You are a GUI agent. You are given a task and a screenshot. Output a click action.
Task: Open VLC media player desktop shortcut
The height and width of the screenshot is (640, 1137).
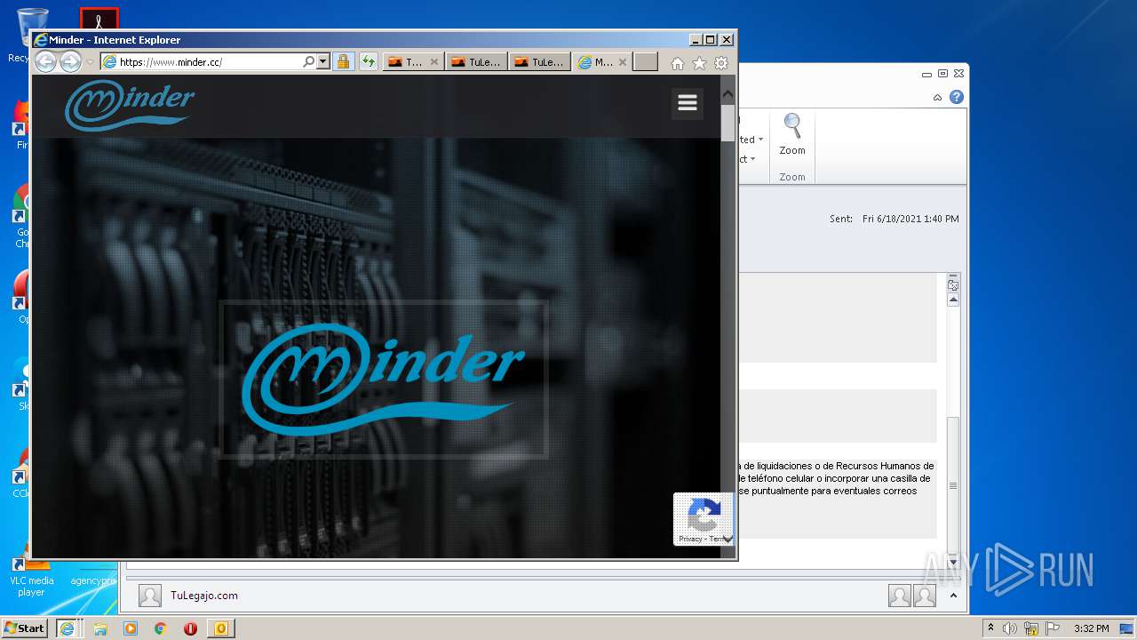31,573
